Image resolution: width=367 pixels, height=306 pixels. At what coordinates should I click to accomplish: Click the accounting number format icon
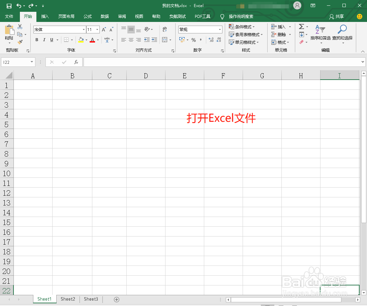click(182, 39)
